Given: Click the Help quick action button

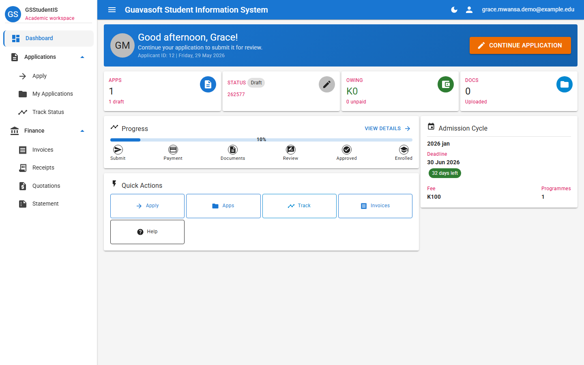Looking at the screenshot, I should point(148,232).
